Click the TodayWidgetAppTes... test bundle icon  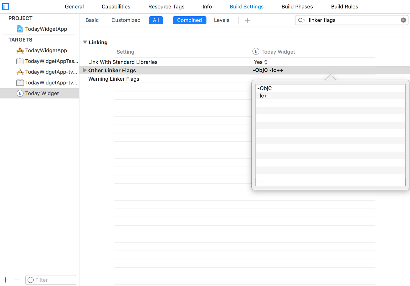[20, 61]
